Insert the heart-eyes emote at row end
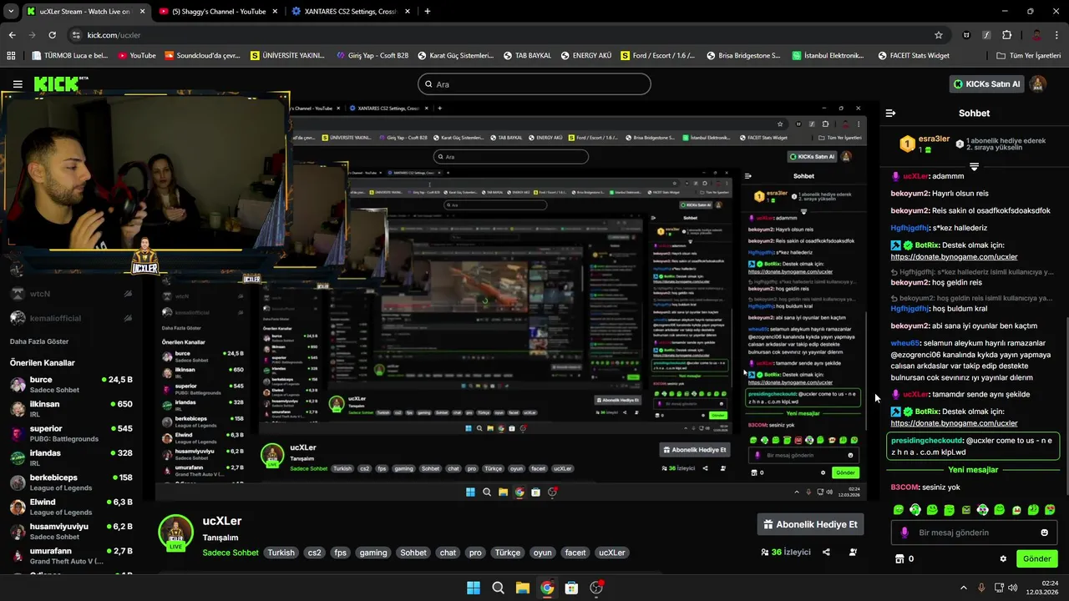Image resolution: width=1069 pixels, height=601 pixels. 1050,509
